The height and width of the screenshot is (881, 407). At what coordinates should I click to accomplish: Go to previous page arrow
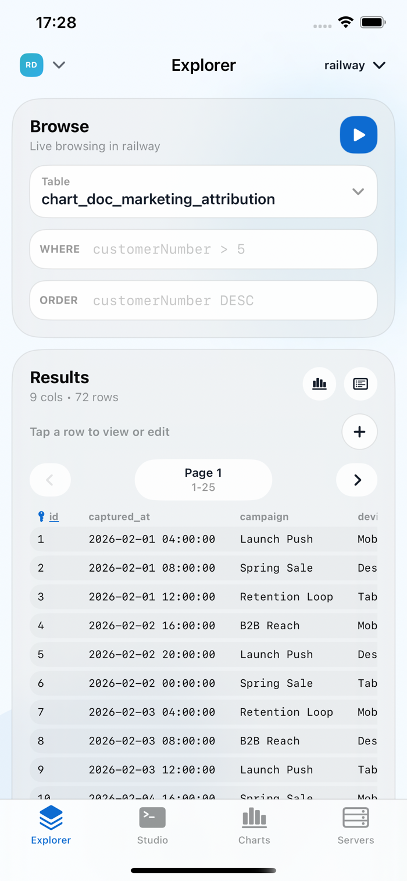[x=50, y=480]
